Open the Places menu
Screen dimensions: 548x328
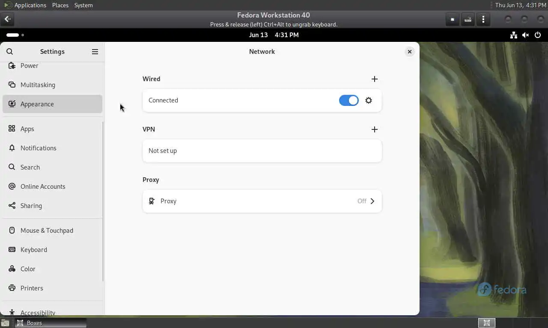pos(60,5)
